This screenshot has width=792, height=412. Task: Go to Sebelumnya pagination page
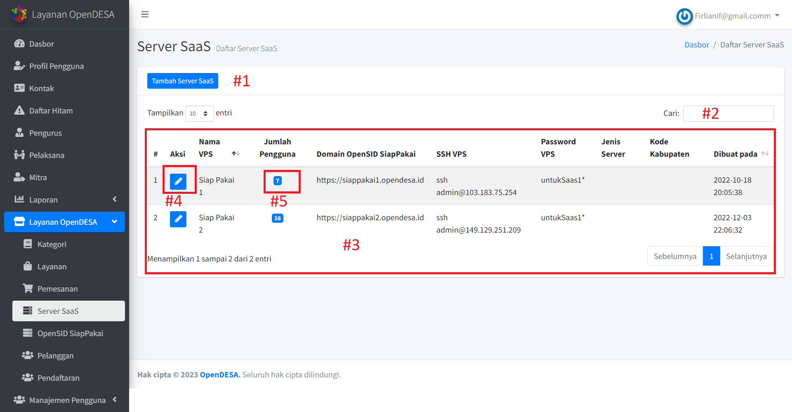tap(675, 256)
